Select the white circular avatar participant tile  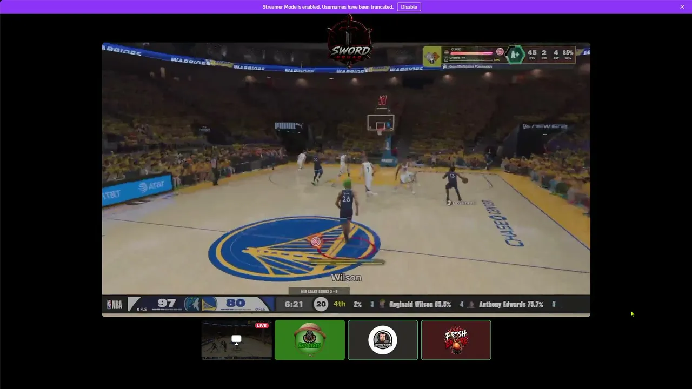383,340
